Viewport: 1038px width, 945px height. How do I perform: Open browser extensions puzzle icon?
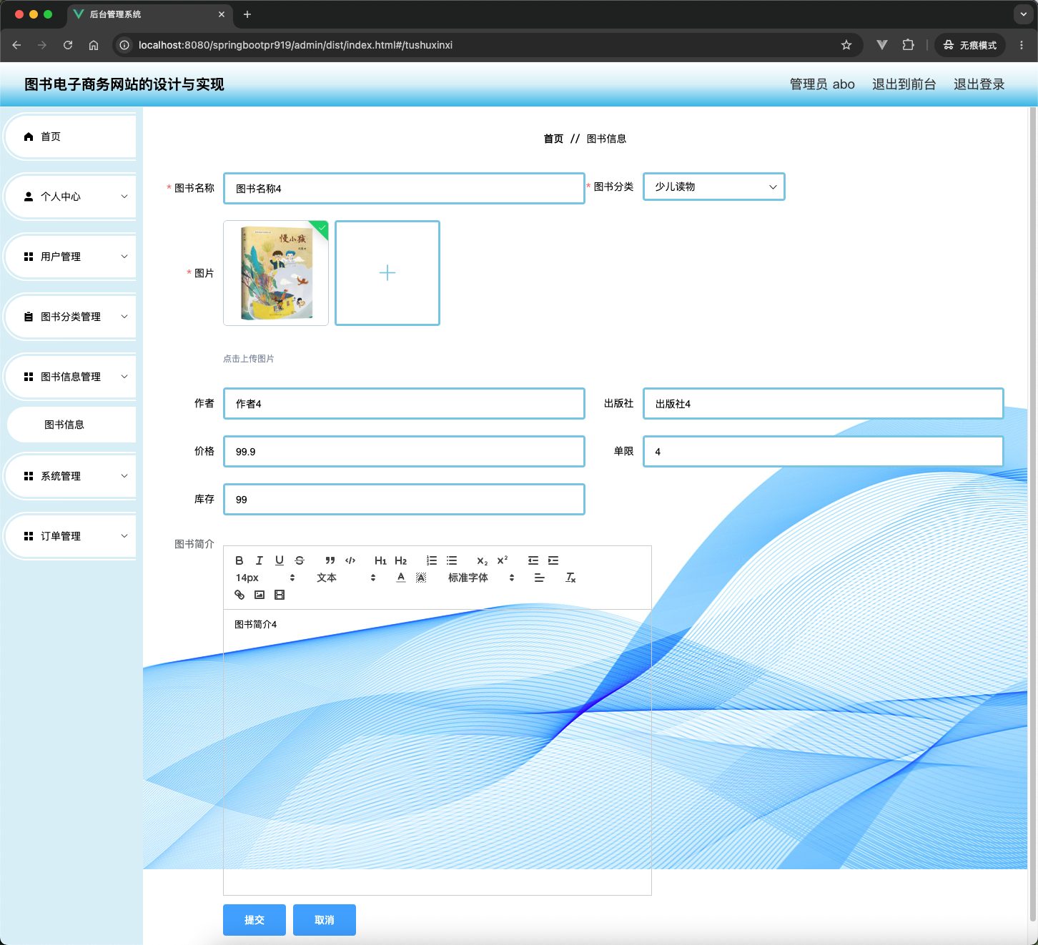908,45
